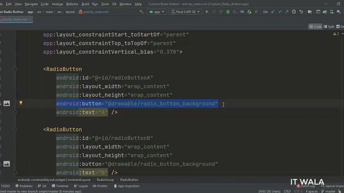Click the app breadcrumb in navigation bar
The width and height of the screenshot is (344, 193).
pyautogui.click(x=30, y=12)
